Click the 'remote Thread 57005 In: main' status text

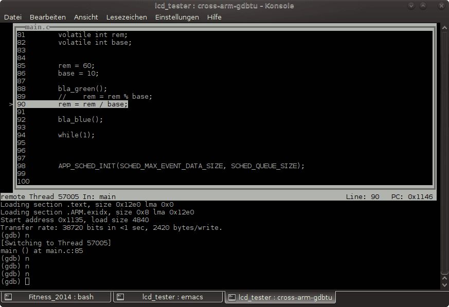[58, 197]
